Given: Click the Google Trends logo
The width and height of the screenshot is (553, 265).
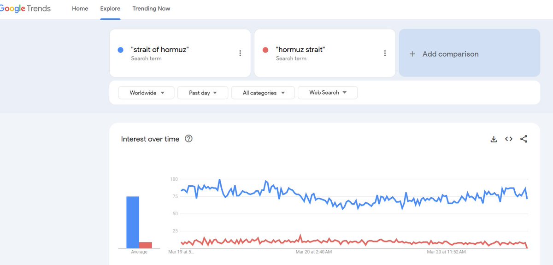Looking at the screenshot, I should (x=25, y=9).
